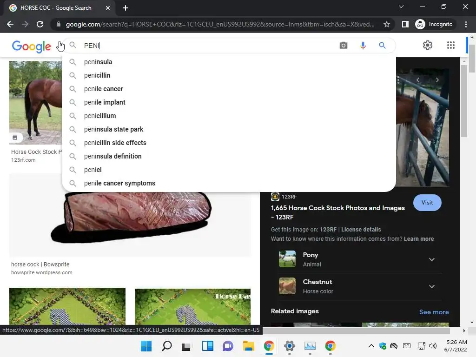Open the tab search dropdown arrow
Image resolution: width=476 pixels, height=357 pixels.
coord(401,7)
